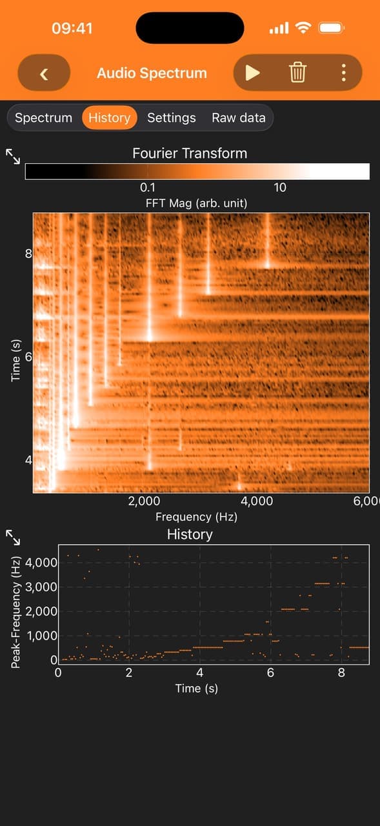380x826 pixels.
Task: Tap the cellular signal bars icon
Action: coord(279,29)
